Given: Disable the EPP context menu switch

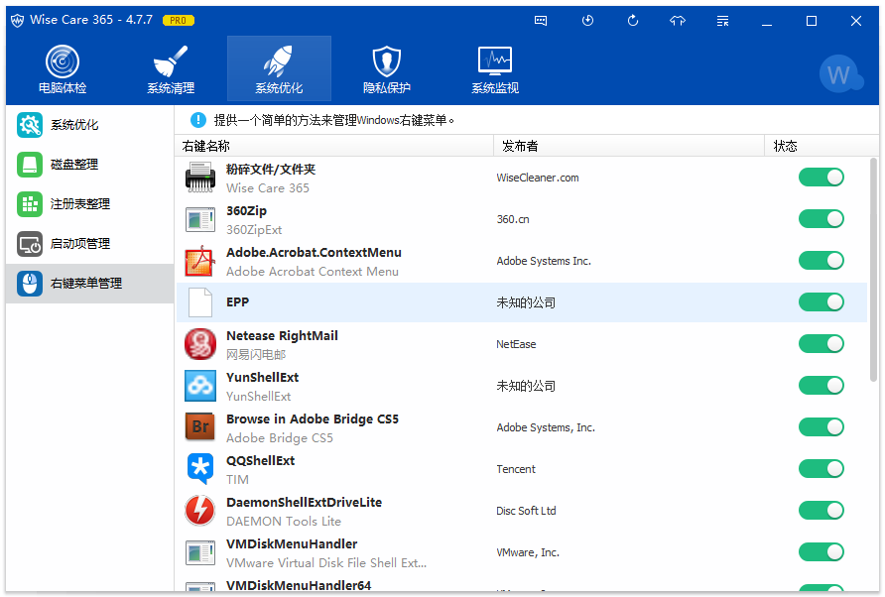Looking at the screenshot, I should click(x=822, y=301).
